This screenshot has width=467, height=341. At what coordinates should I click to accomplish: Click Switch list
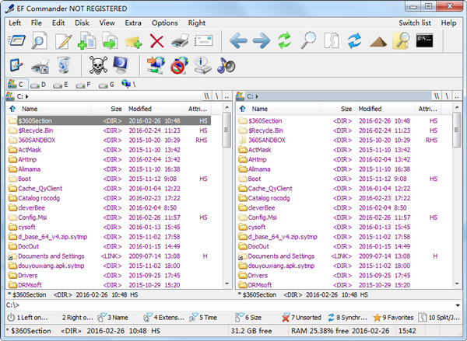point(415,23)
